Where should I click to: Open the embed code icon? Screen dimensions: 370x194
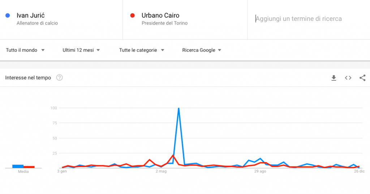click(348, 78)
